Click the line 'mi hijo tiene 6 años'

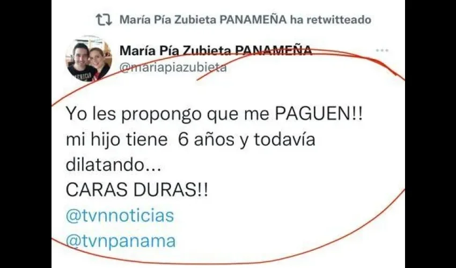pos(150,139)
